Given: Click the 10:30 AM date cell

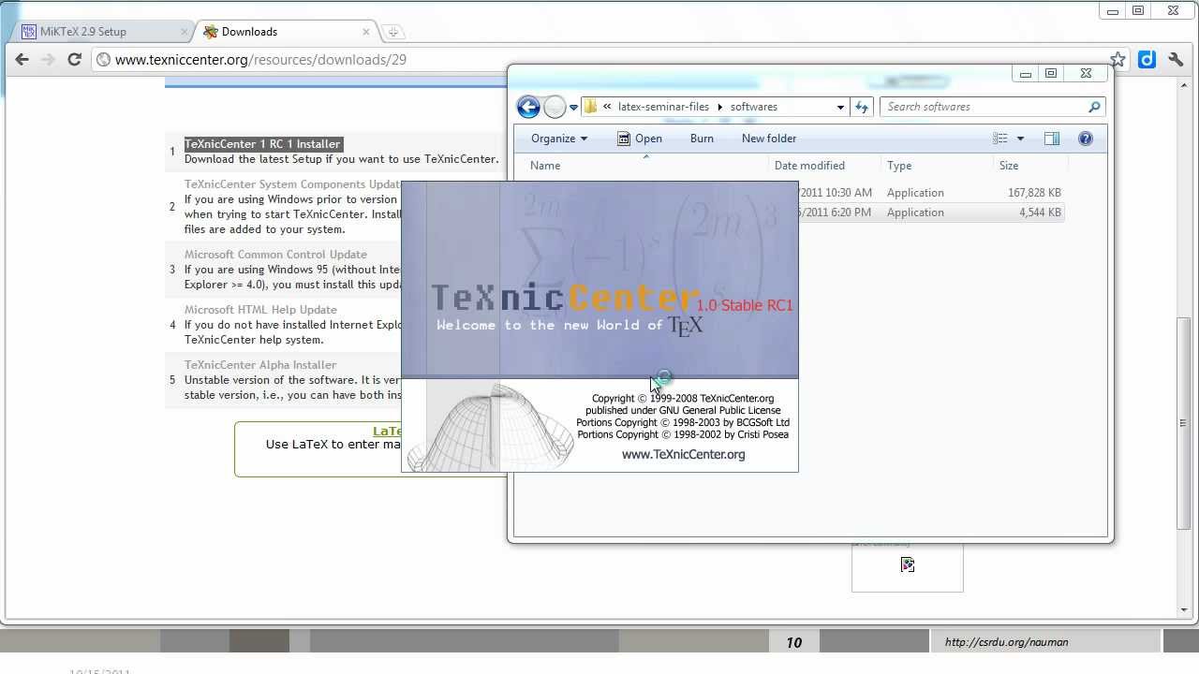Looking at the screenshot, I should (836, 193).
